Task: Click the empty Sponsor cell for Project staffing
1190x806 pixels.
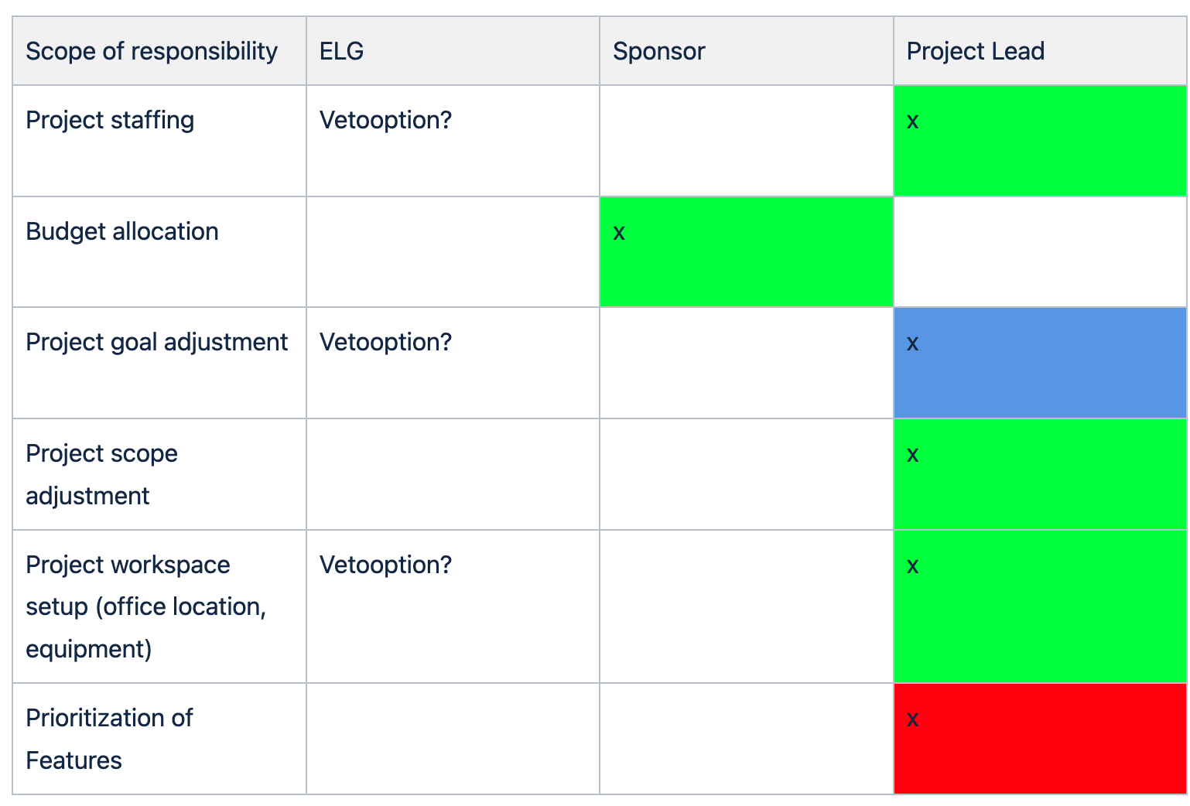Action: (x=746, y=141)
